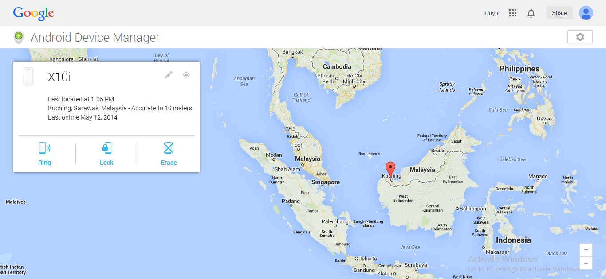The width and height of the screenshot is (606, 279).
Task: Click the Android Device Manager title
Action: click(95, 38)
